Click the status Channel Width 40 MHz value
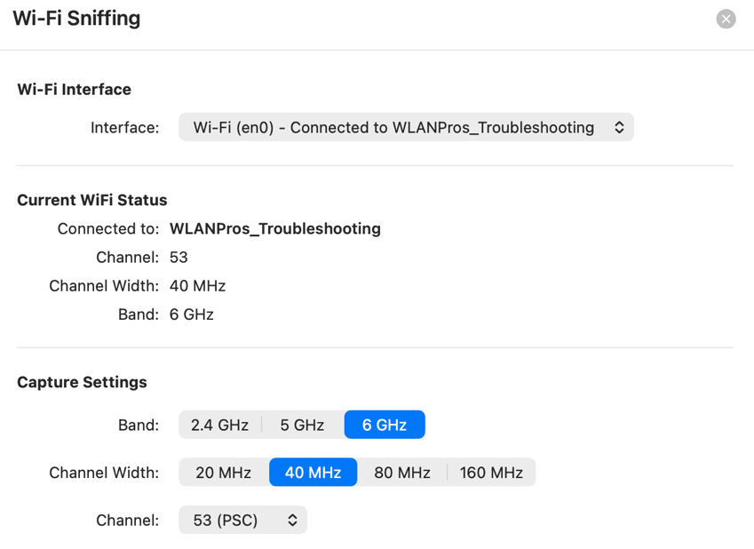The height and width of the screenshot is (549, 754). point(197,286)
